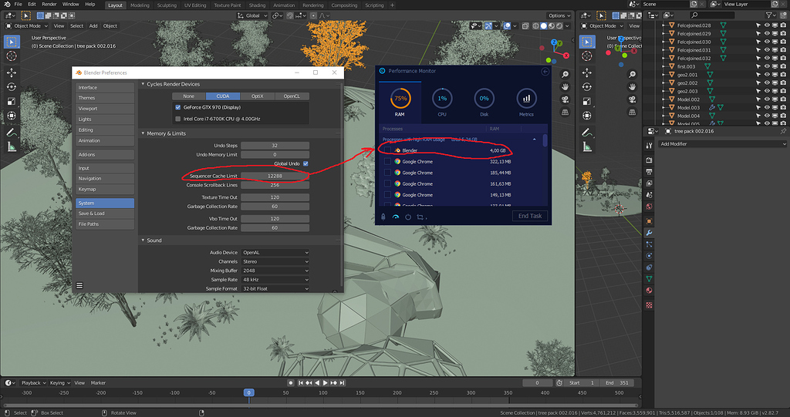Disable render camera for Model.002 in outliner
The width and height of the screenshot is (790, 417).
[783, 99]
